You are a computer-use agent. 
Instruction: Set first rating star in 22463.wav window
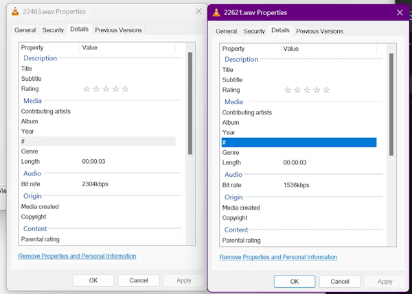point(87,89)
